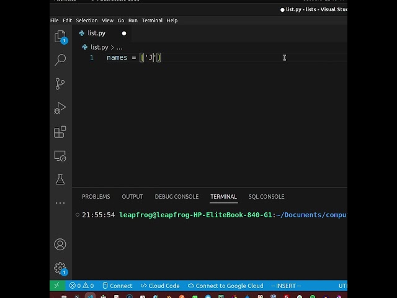Open the Search view
The height and width of the screenshot is (298, 397).
click(x=60, y=60)
